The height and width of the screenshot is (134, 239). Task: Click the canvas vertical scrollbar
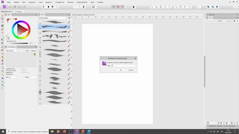205,71
